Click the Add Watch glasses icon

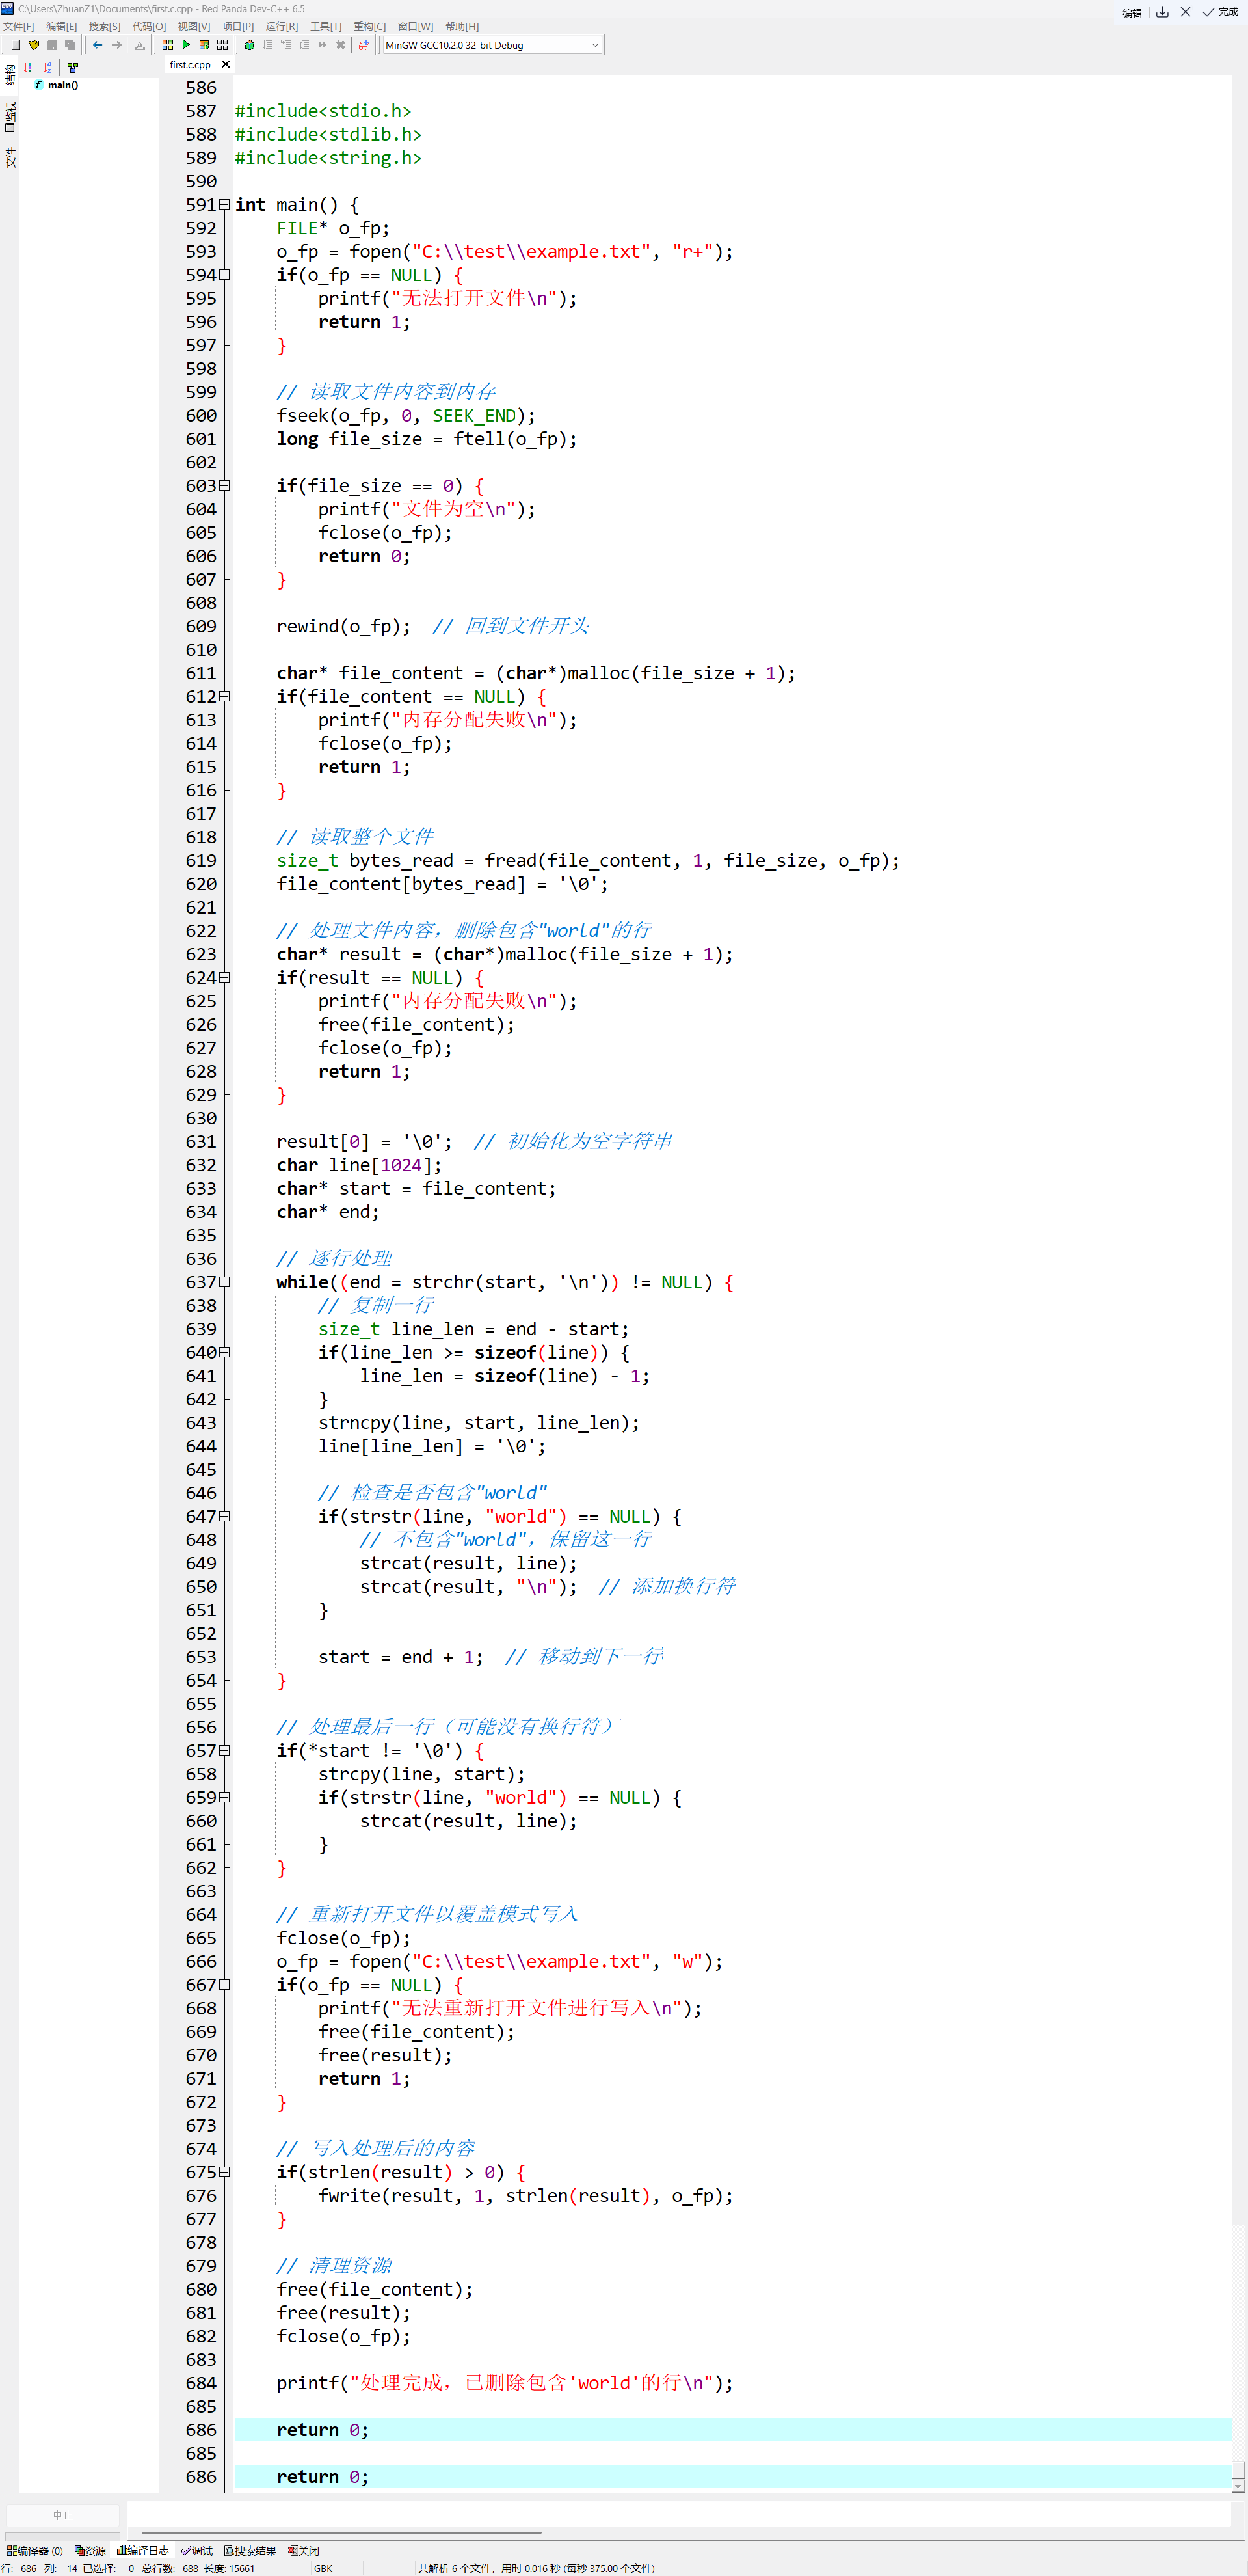tap(364, 45)
